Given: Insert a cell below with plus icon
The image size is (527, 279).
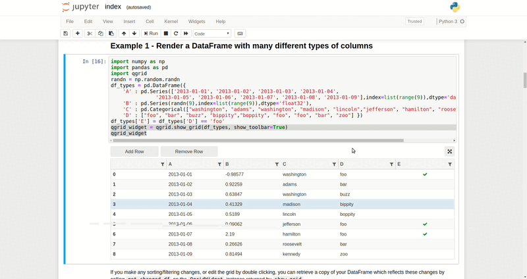Looking at the screenshot, I should [x=78, y=34].
